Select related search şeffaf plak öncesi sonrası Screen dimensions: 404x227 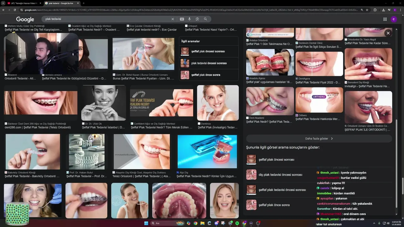pos(209,51)
